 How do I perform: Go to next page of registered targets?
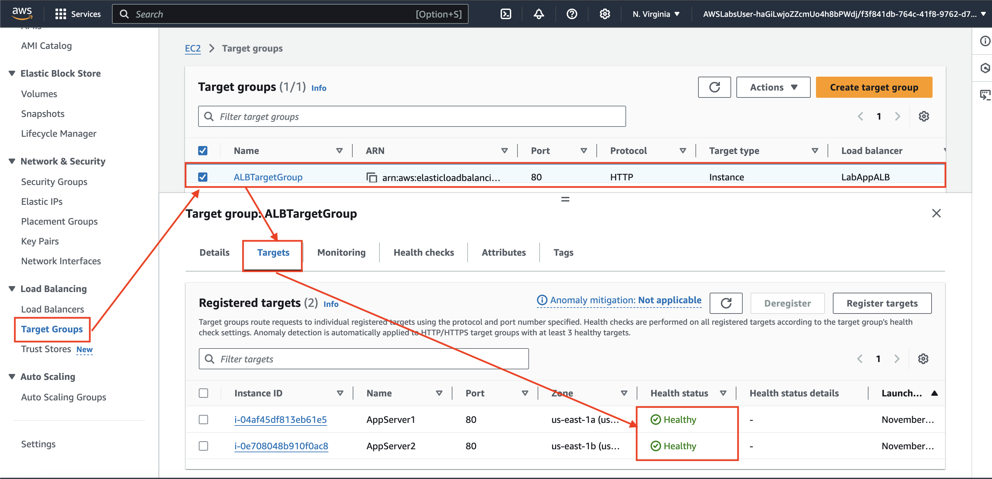coord(897,359)
